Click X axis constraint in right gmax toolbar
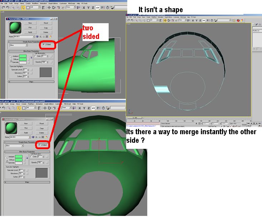 coord(193,20)
